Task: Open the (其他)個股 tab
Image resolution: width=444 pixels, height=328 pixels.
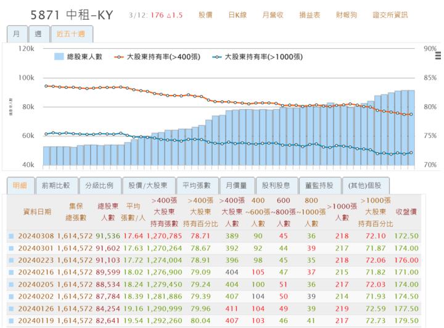Action: pos(365,186)
